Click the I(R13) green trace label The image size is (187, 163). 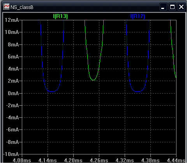(x=60, y=16)
